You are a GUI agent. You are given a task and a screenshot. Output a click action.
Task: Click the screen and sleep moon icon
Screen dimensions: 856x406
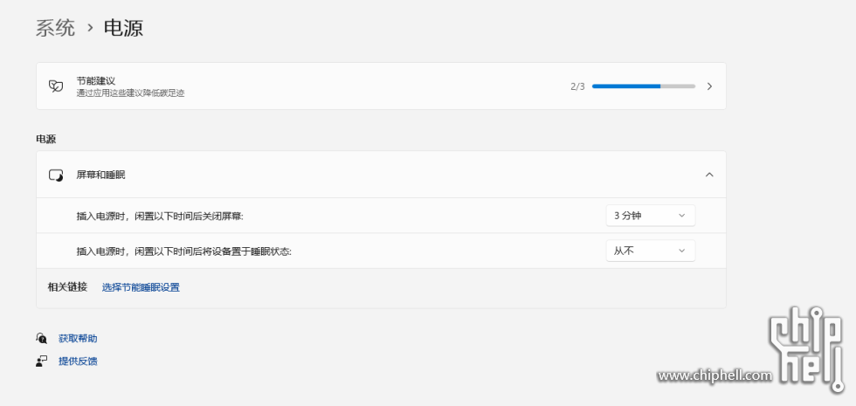coord(56,175)
